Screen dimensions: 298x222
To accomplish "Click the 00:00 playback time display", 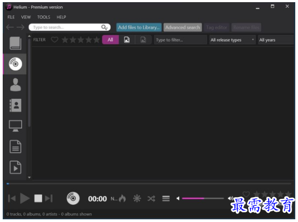I will click(x=98, y=199).
